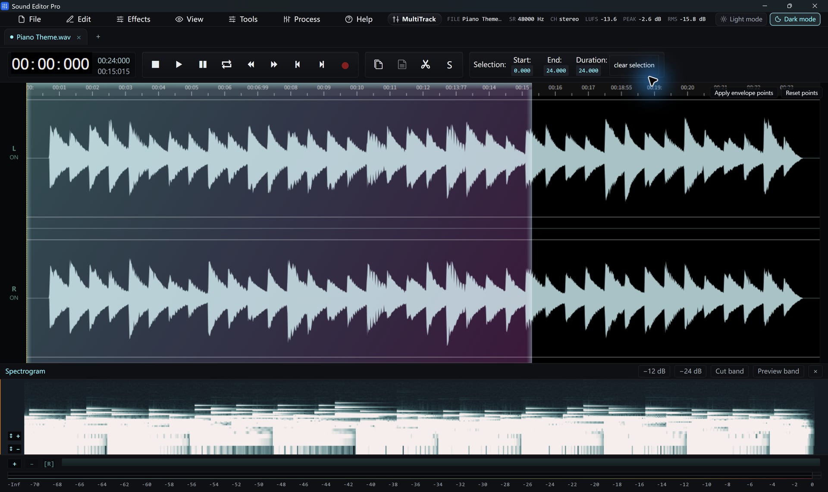The width and height of the screenshot is (828, 492).
Task: Increase spectrogram vertical zoom
Action: point(14,436)
